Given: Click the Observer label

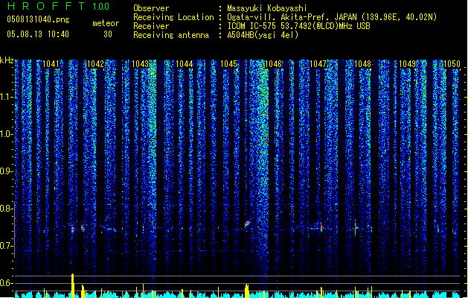Looking at the screenshot, I should click(x=151, y=8).
